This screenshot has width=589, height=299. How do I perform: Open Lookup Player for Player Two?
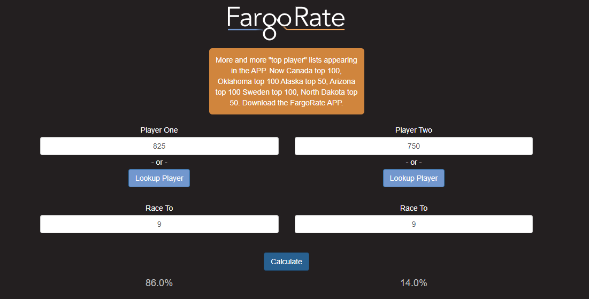[414, 178]
